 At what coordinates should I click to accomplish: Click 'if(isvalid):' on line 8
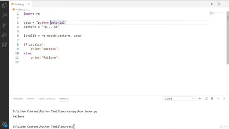(x=34, y=44)
